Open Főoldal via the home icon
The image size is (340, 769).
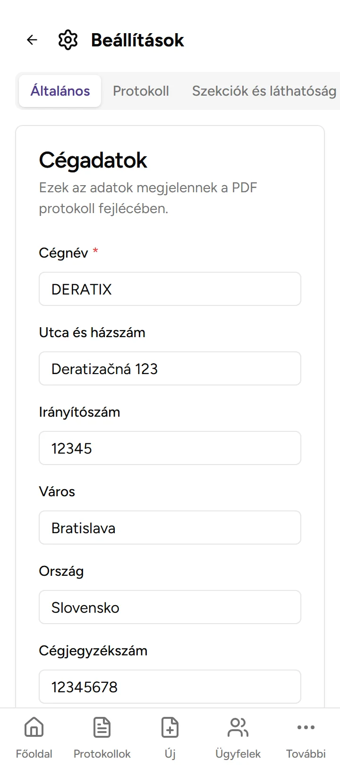[34, 728]
